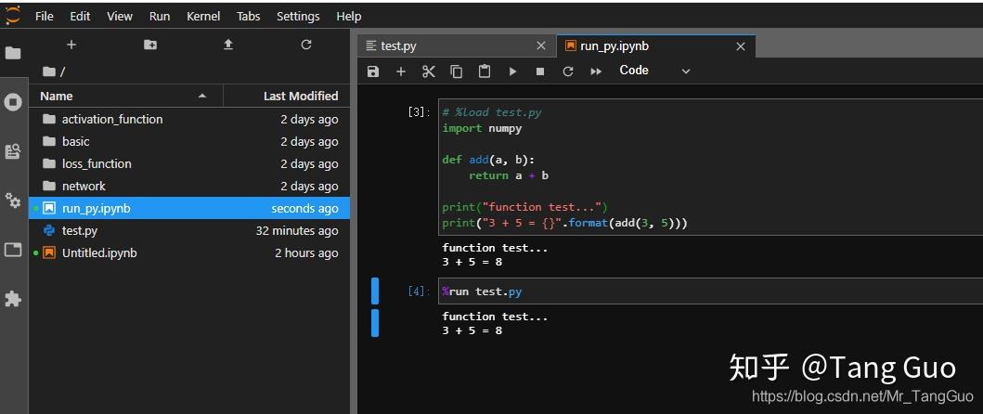The width and height of the screenshot is (983, 414).
Task: Open the View menu
Action: pos(119,17)
